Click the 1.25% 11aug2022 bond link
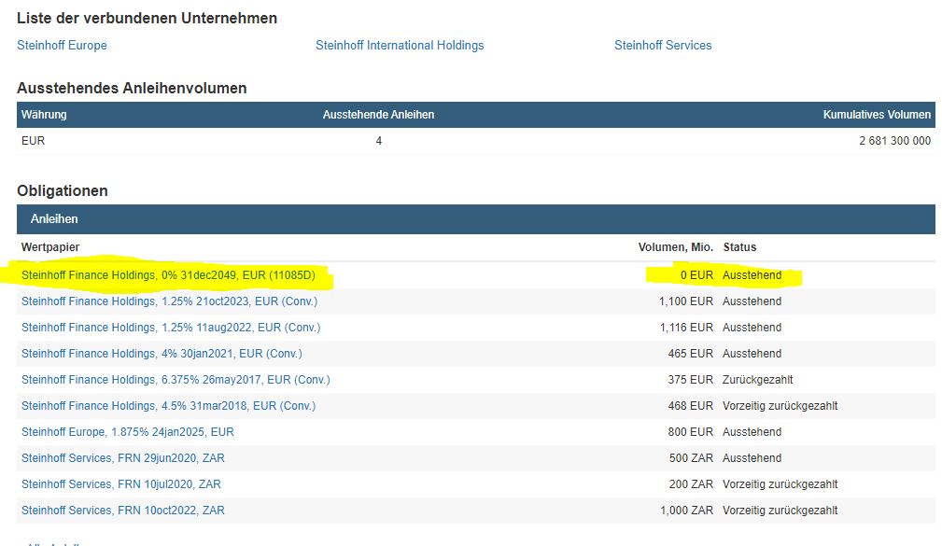 click(171, 328)
